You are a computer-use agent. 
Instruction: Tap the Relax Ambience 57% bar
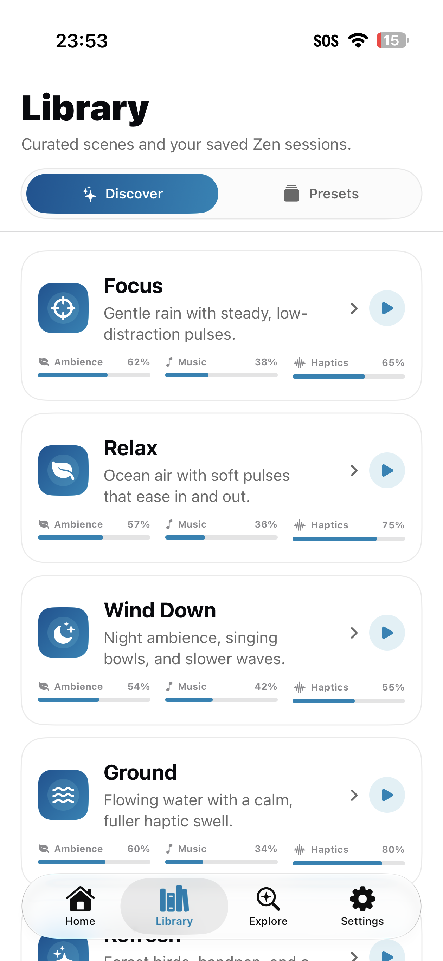pyautogui.click(x=94, y=537)
